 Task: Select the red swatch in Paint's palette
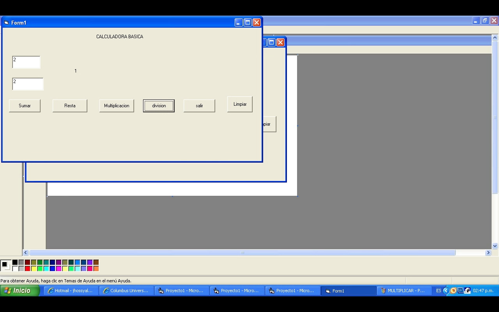[27, 268]
